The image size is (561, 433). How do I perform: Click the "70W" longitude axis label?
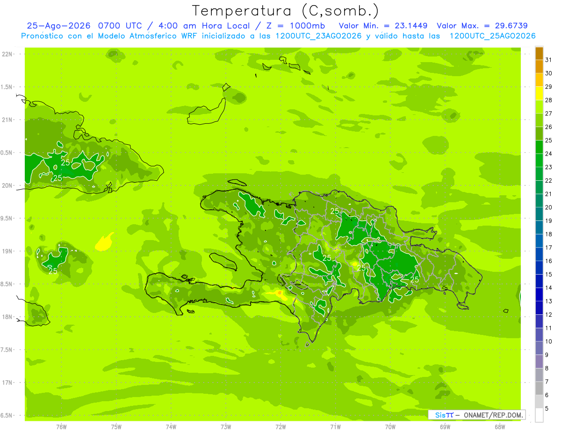tap(390, 426)
